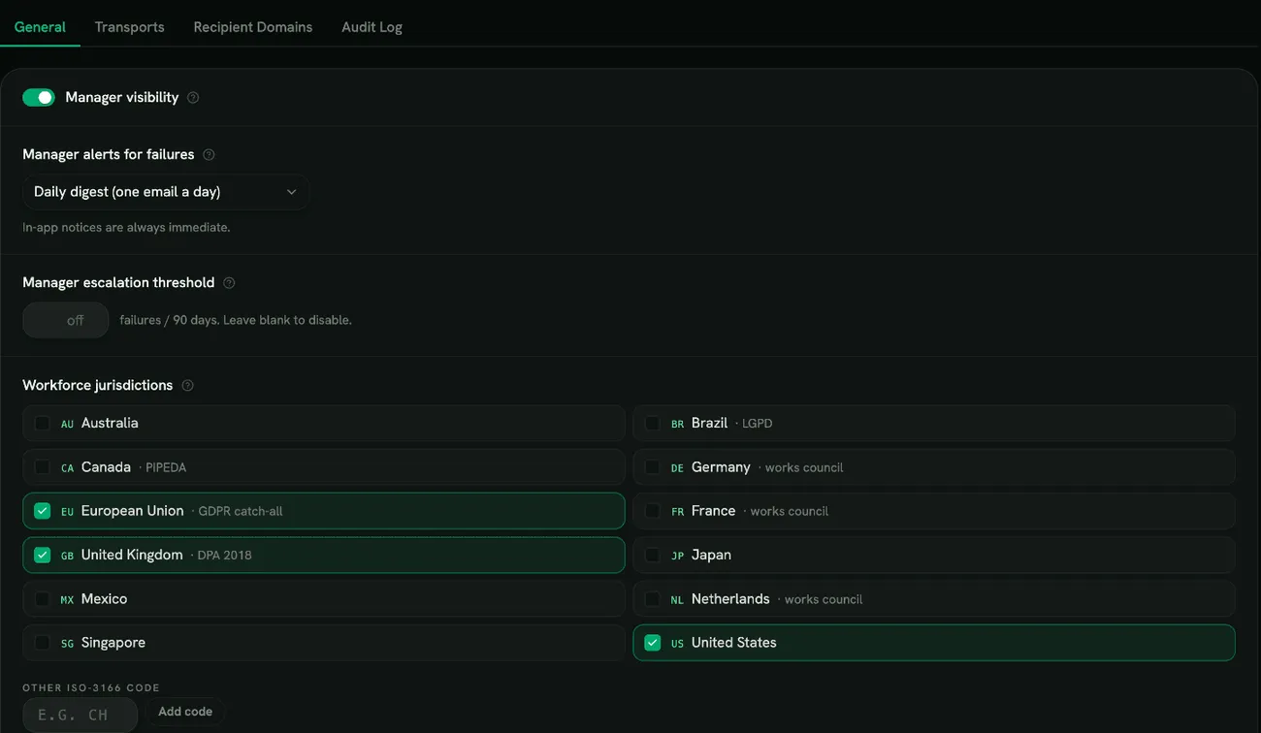Image resolution: width=1261 pixels, height=733 pixels.
Task: Select Singapore jurisdiction checkbox
Action: pos(43,643)
